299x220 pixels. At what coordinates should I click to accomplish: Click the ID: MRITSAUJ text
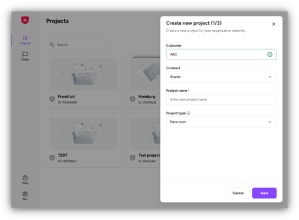(x=67, y=161)
